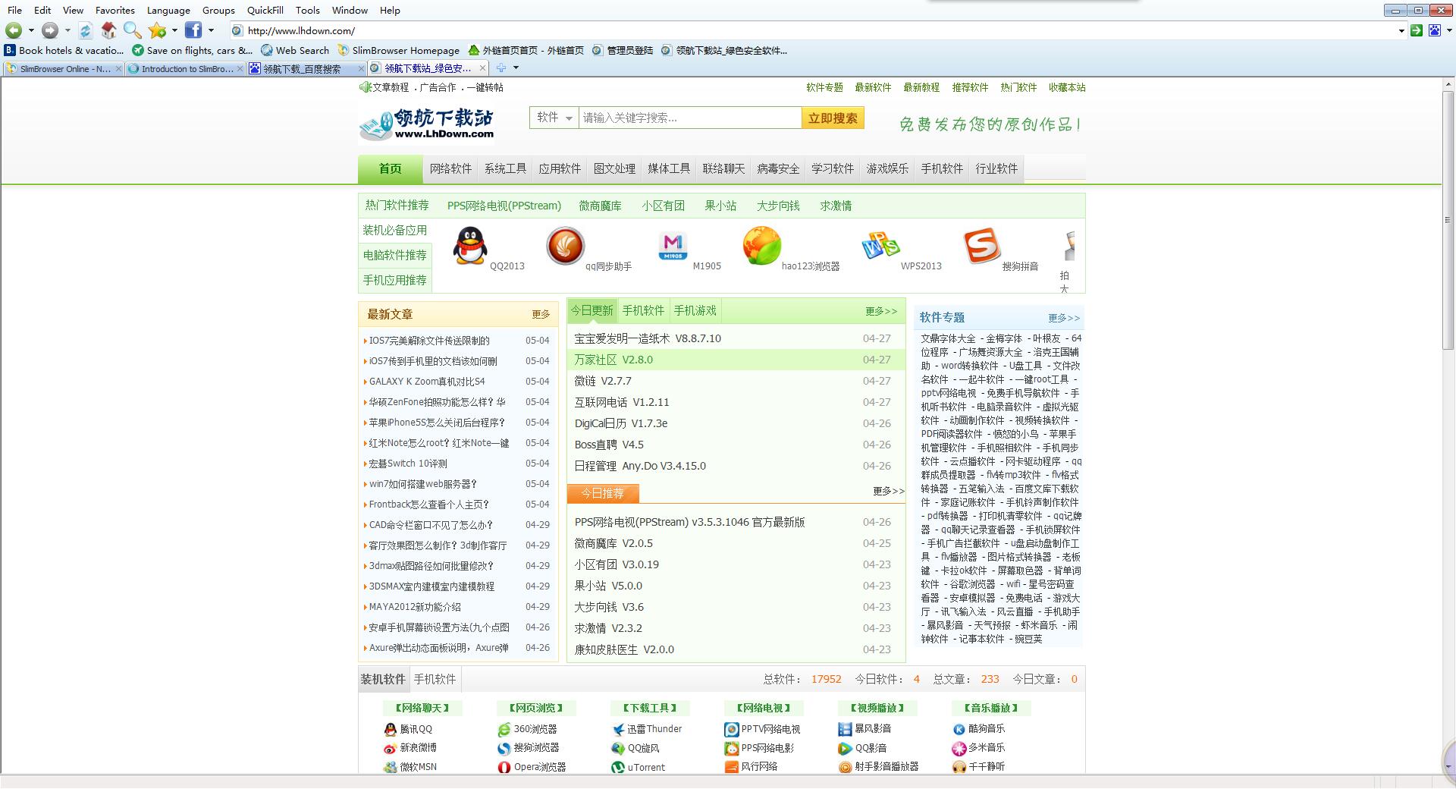The width and height of the screenshot is (1456, 789).
Task: Click the Refresh page icon
Action: click(86, 30)
